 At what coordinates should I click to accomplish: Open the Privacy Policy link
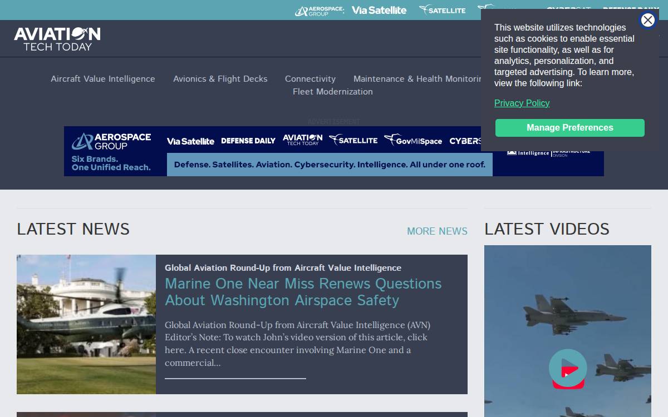click(522, 103)
